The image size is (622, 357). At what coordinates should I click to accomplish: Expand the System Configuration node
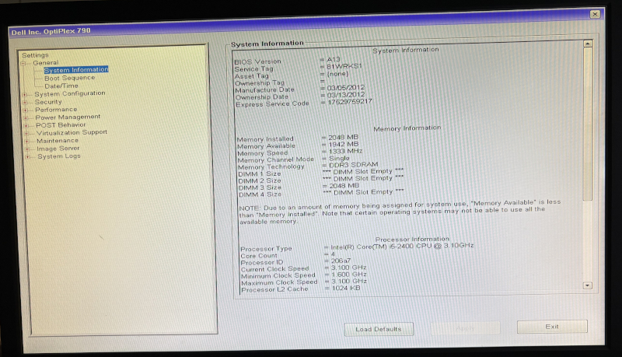26,94
